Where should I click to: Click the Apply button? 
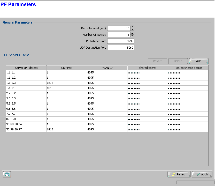[202, 174]
